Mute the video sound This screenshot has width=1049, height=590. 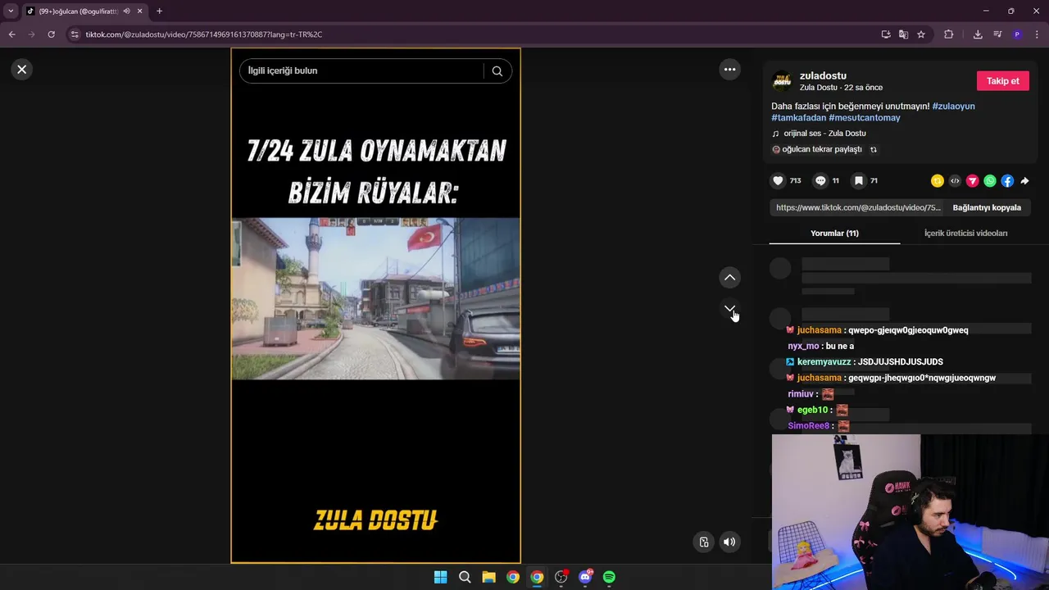pyautogui.click(x=729, y=542)
